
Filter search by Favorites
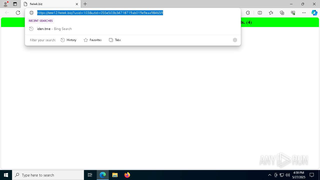92,40
